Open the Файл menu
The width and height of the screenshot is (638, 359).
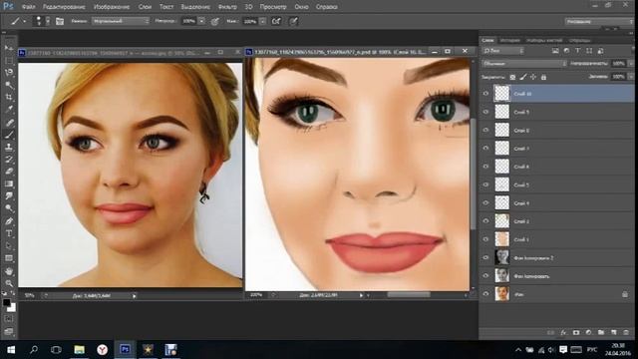pyautogui.click(x=28, y=7)
